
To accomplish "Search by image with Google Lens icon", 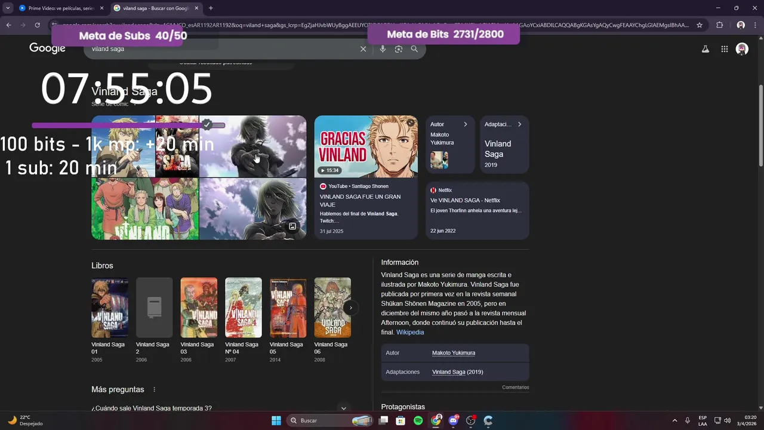I will coord(399,49).
